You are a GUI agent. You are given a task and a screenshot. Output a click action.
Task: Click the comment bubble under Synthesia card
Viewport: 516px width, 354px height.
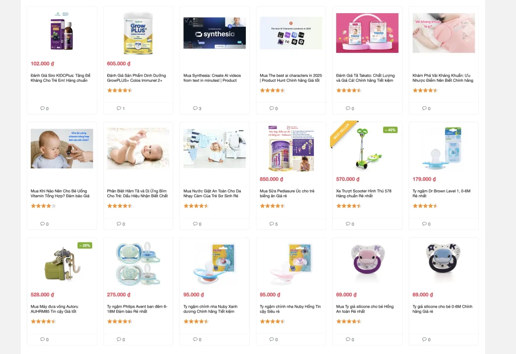coord(195,108)
